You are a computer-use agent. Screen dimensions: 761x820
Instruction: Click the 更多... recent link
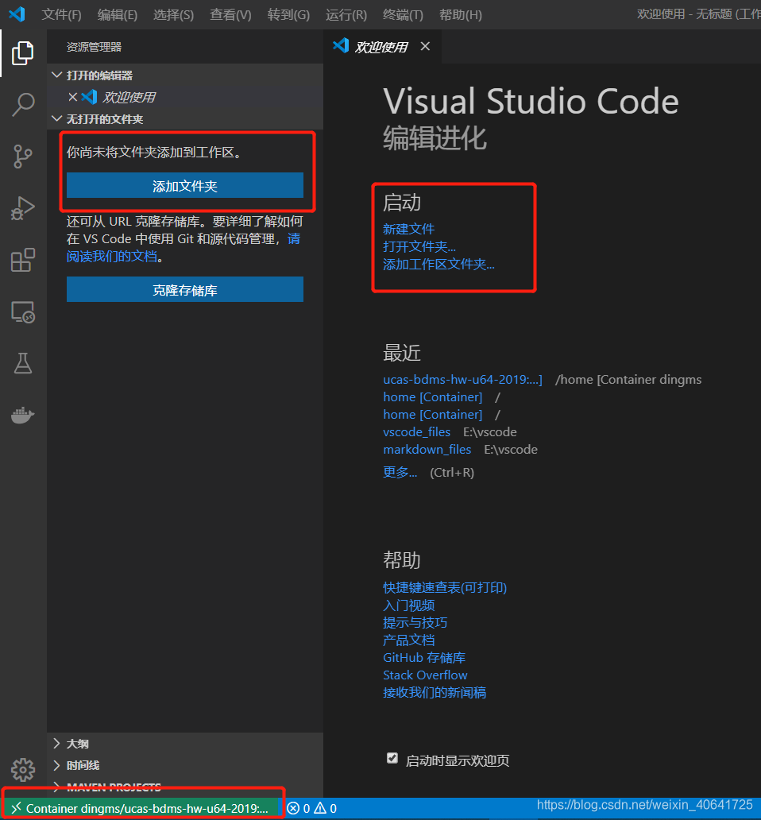pos(400,472)
